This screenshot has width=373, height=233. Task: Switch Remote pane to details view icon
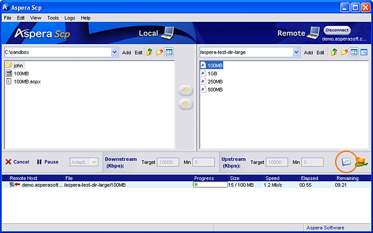[x=364, y=52]
